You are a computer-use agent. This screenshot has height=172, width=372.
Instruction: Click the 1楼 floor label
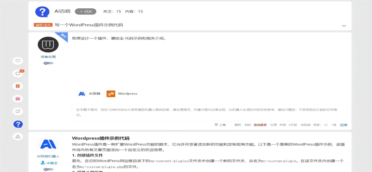pyautogui.click(x=334, y=125)
